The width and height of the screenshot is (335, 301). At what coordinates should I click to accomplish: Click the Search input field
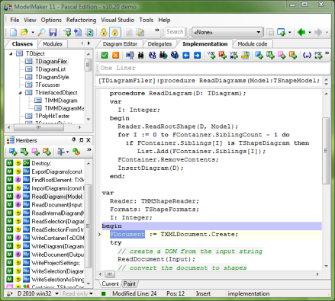coord(175,32)
